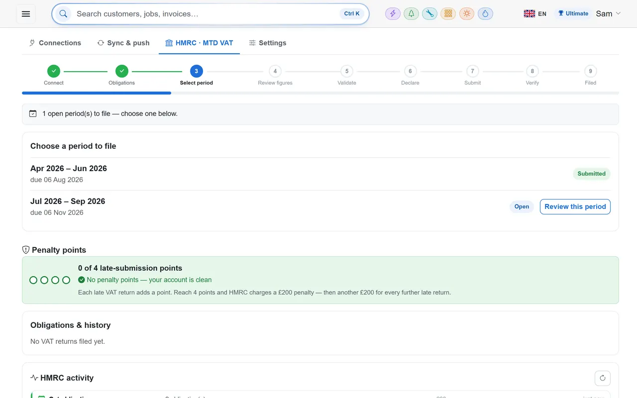Go to the completed Connect step
This screenshot has height=398, width=637.
(54, 71)
